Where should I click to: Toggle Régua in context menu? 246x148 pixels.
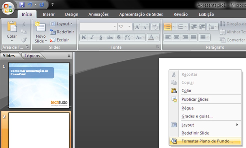coord(205,108)
